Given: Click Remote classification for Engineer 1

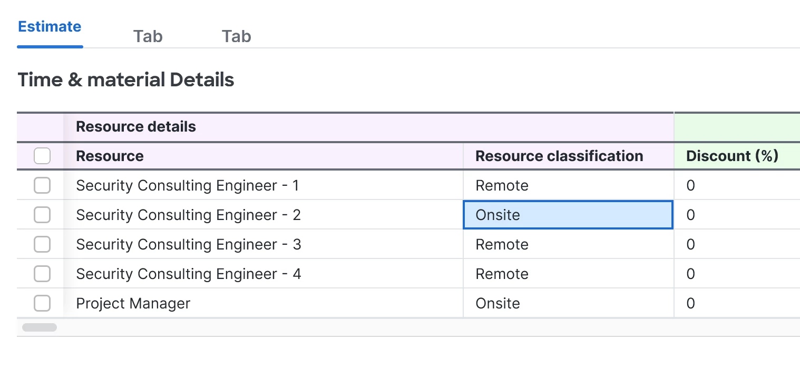Looking at the screenshot, I should tap(568, 185).
